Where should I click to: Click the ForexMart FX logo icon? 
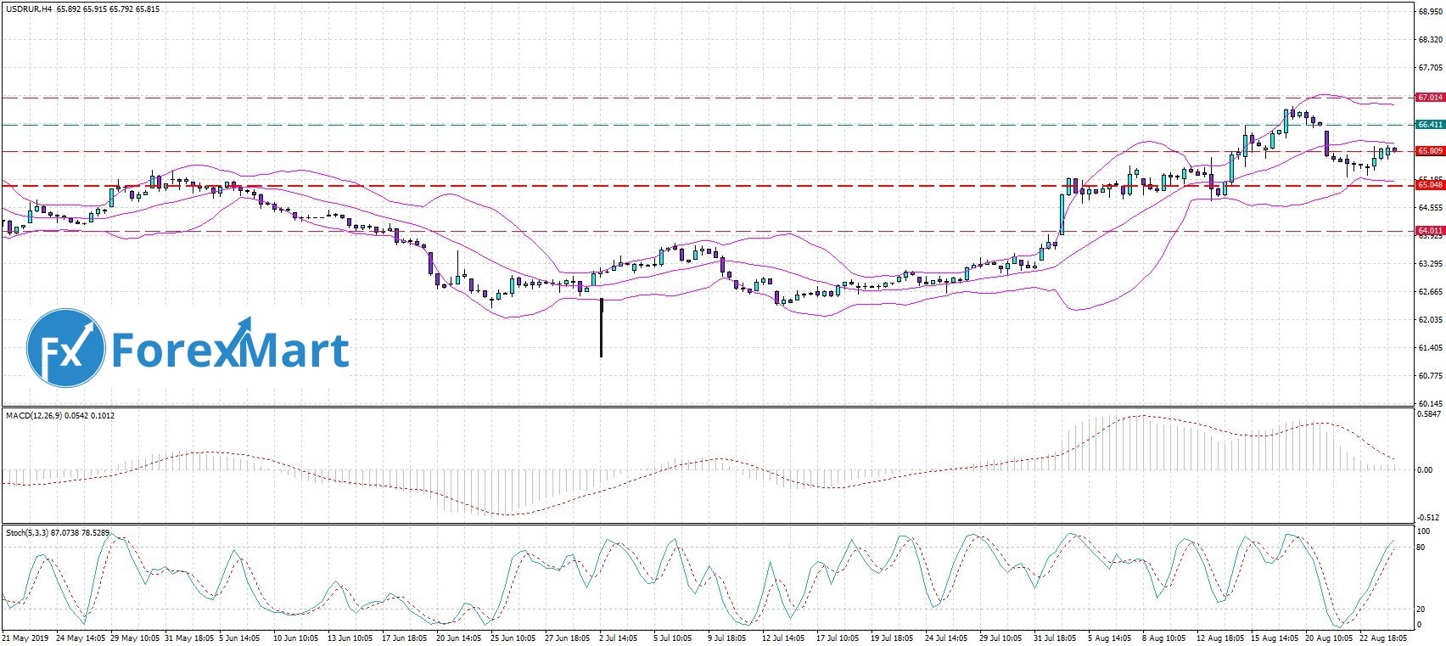(x=65, y=348)
